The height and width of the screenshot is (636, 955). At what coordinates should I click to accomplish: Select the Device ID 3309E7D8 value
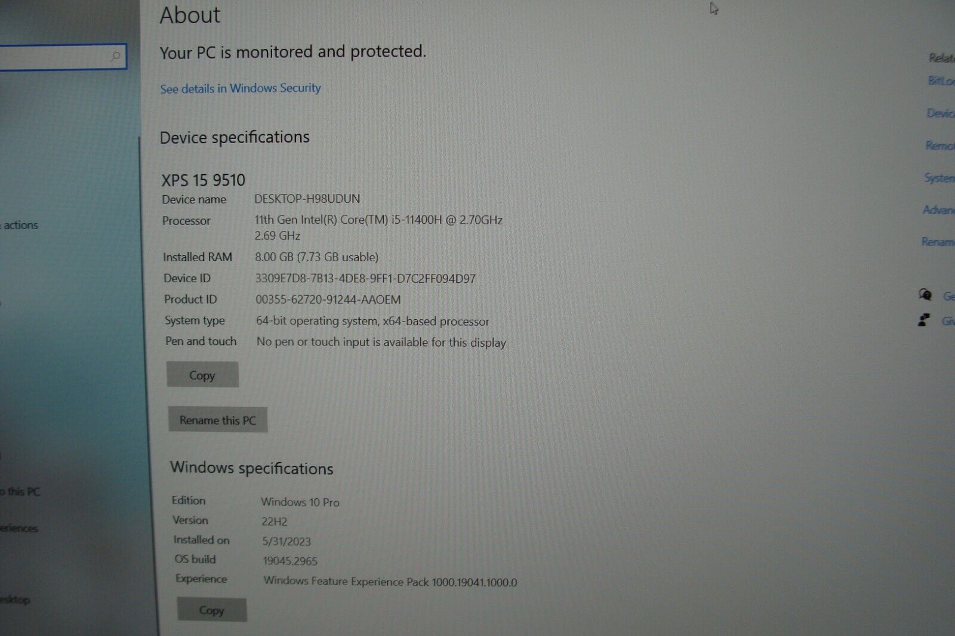[x=365, y=279]
